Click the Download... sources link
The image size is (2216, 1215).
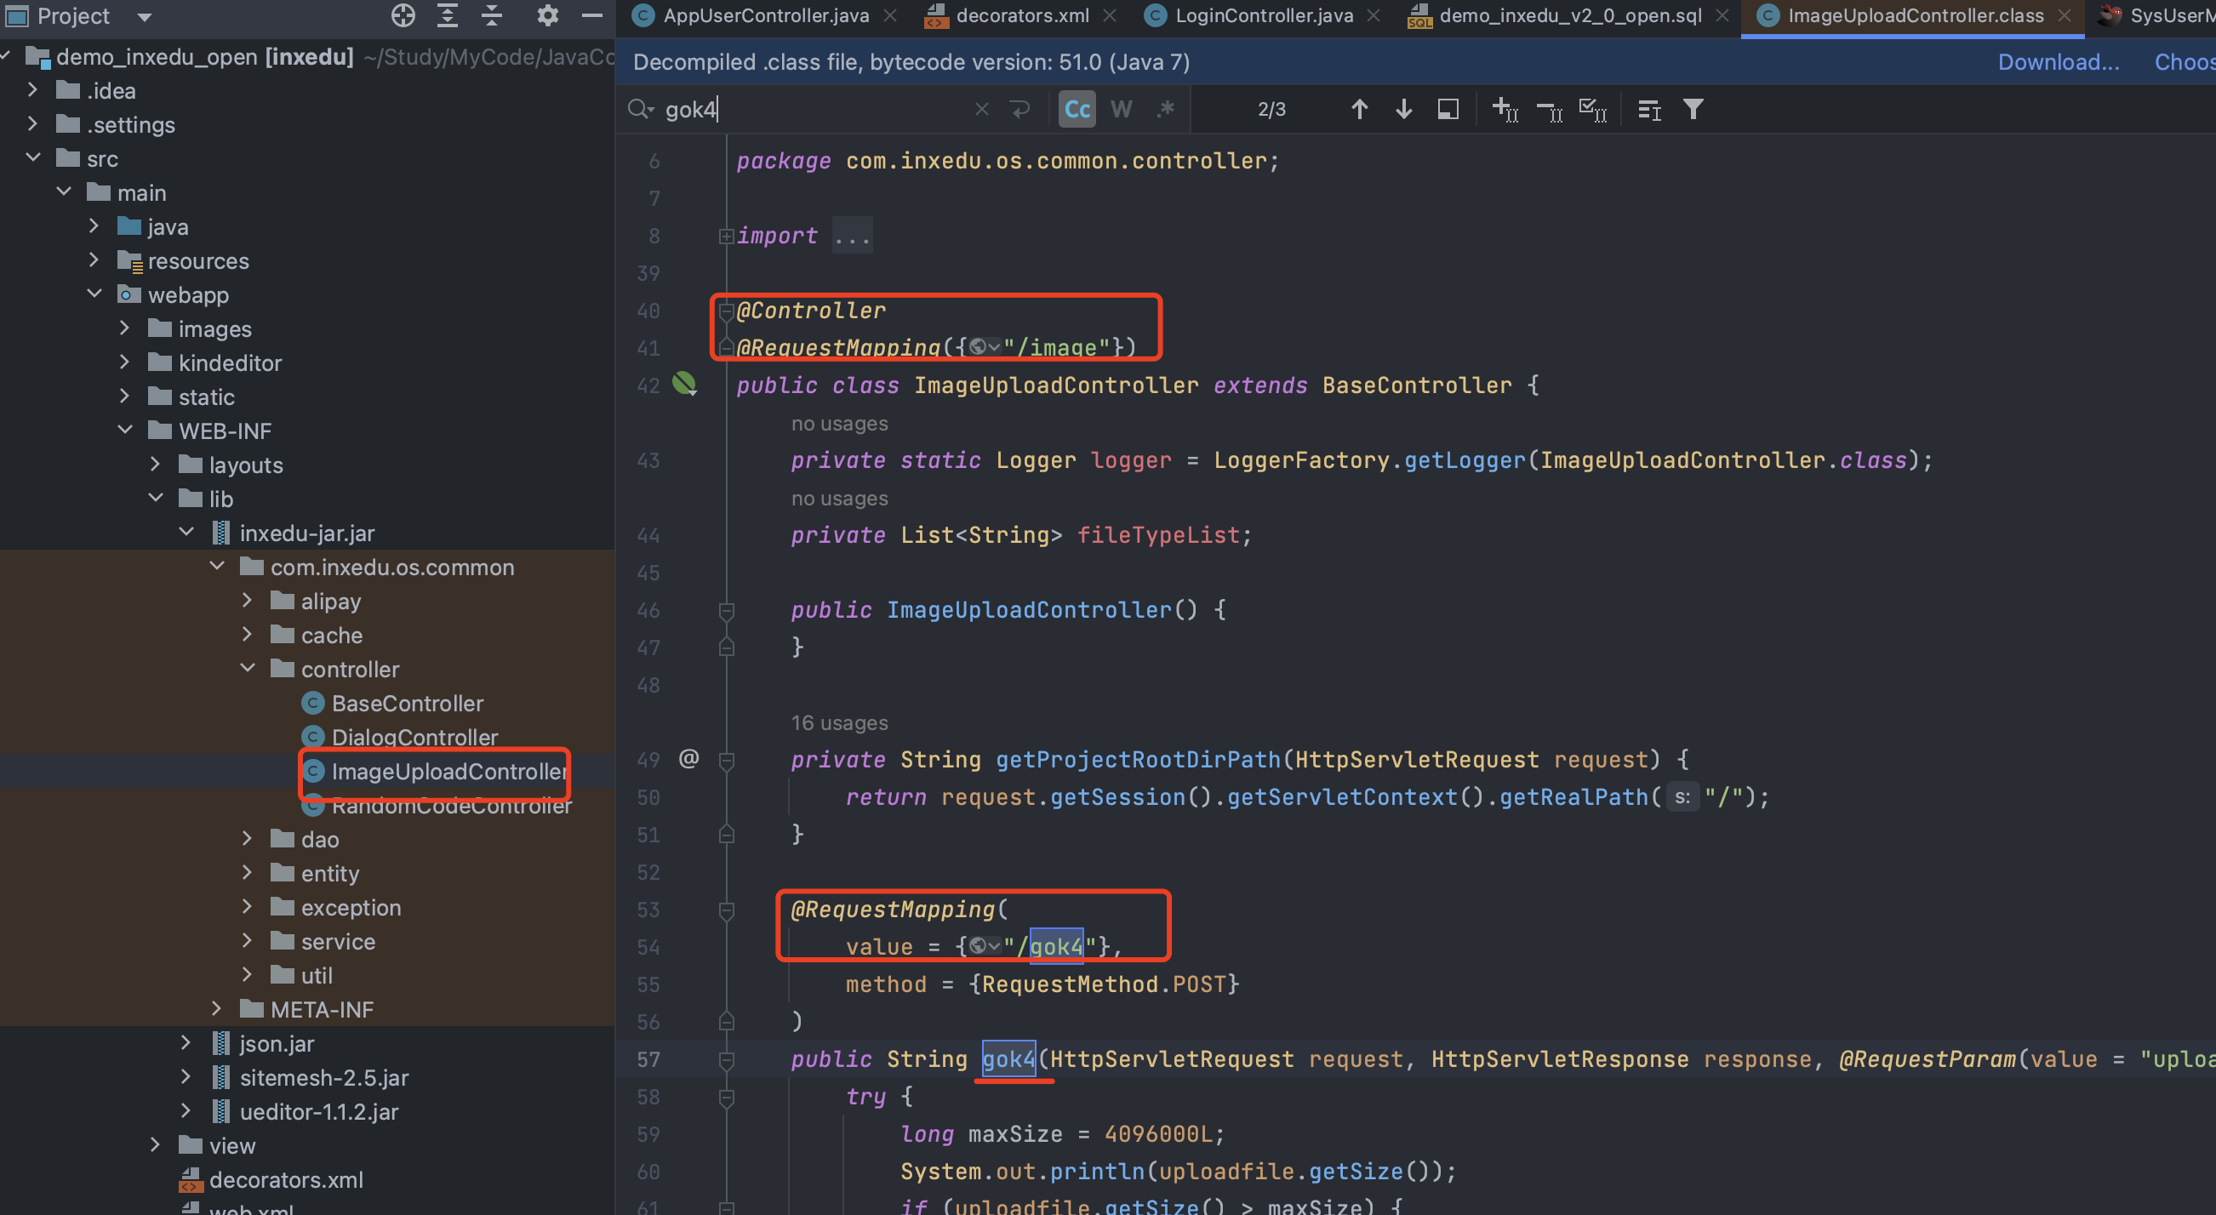[x=2058, y=62]
